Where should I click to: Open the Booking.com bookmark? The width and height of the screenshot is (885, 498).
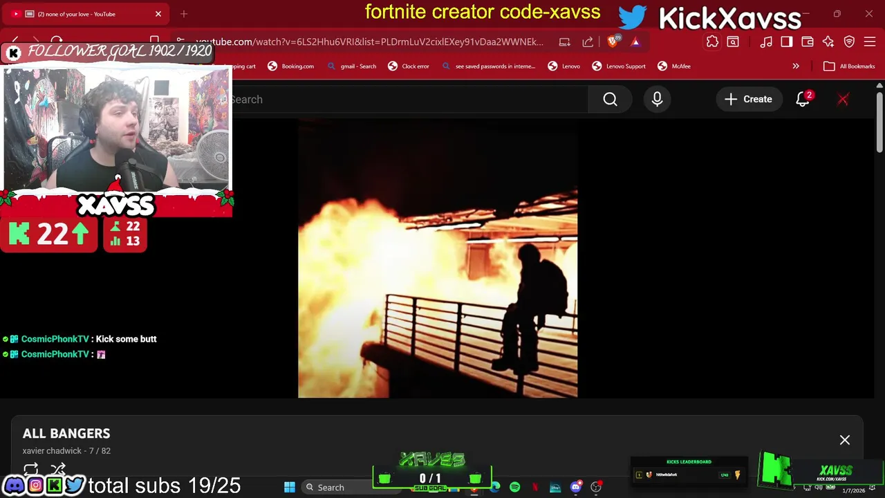coord(291,66)
